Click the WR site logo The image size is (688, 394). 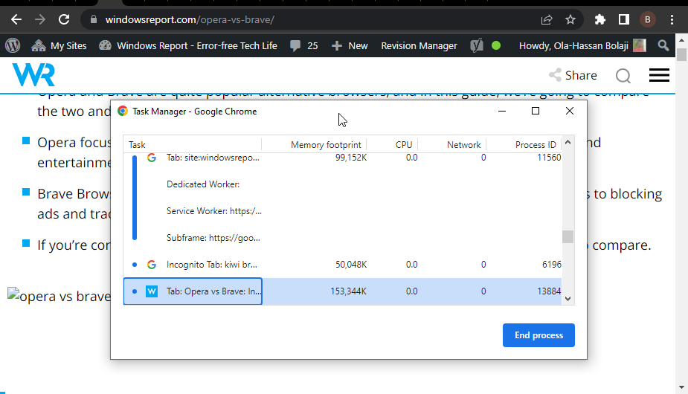[x=33, y=74]
